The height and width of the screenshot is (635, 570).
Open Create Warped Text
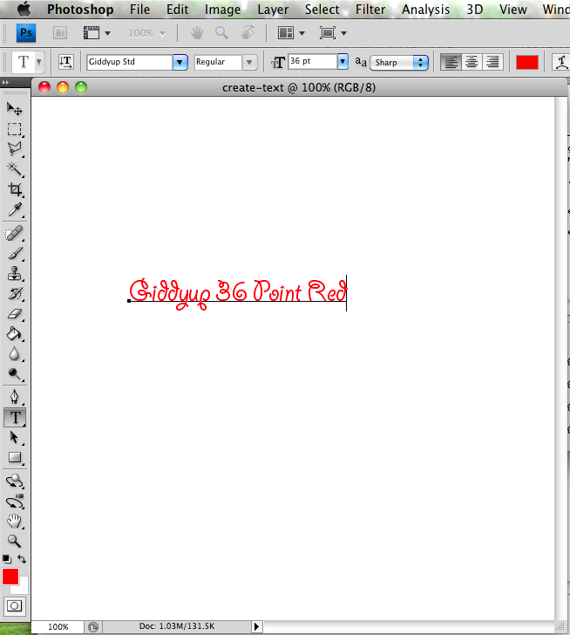coord(561,63)
